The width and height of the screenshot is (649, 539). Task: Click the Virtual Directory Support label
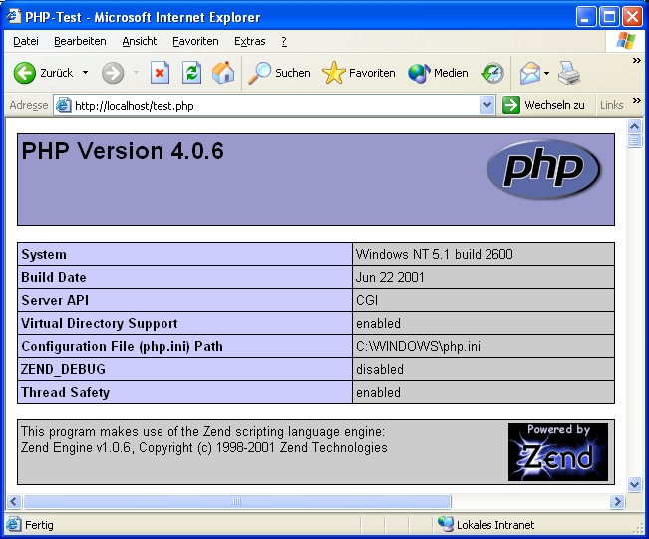tap(100, 323)
